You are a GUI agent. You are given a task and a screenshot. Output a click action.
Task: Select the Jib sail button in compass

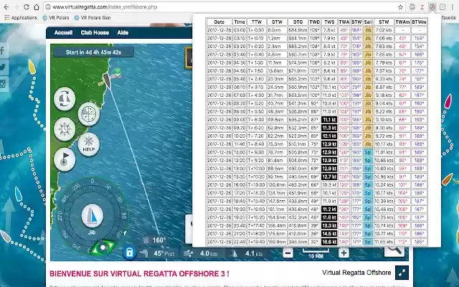[x=93, y=216]
